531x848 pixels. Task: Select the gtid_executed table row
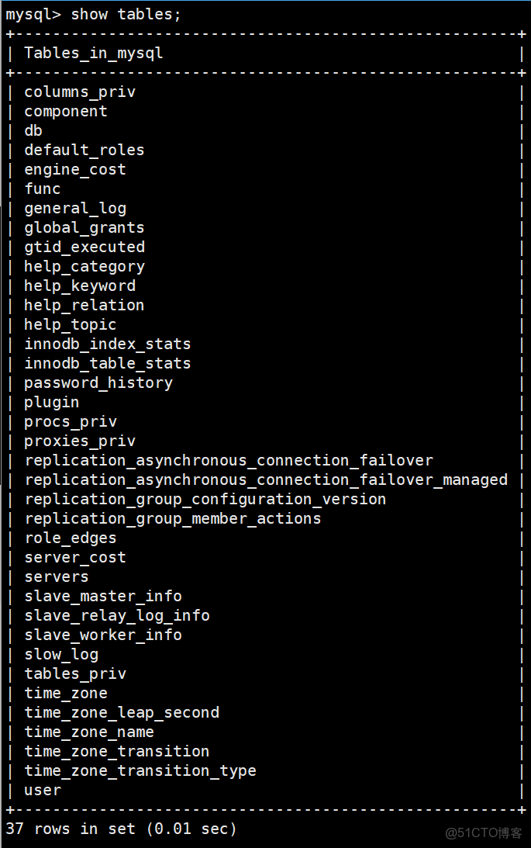pyautogui.click(x=84, y=247)
